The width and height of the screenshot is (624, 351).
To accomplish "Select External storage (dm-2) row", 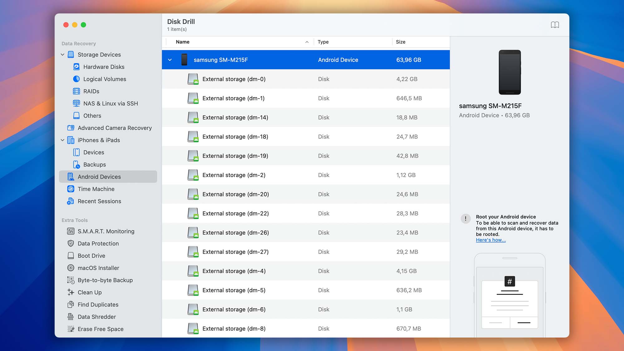I will point(306,175).
